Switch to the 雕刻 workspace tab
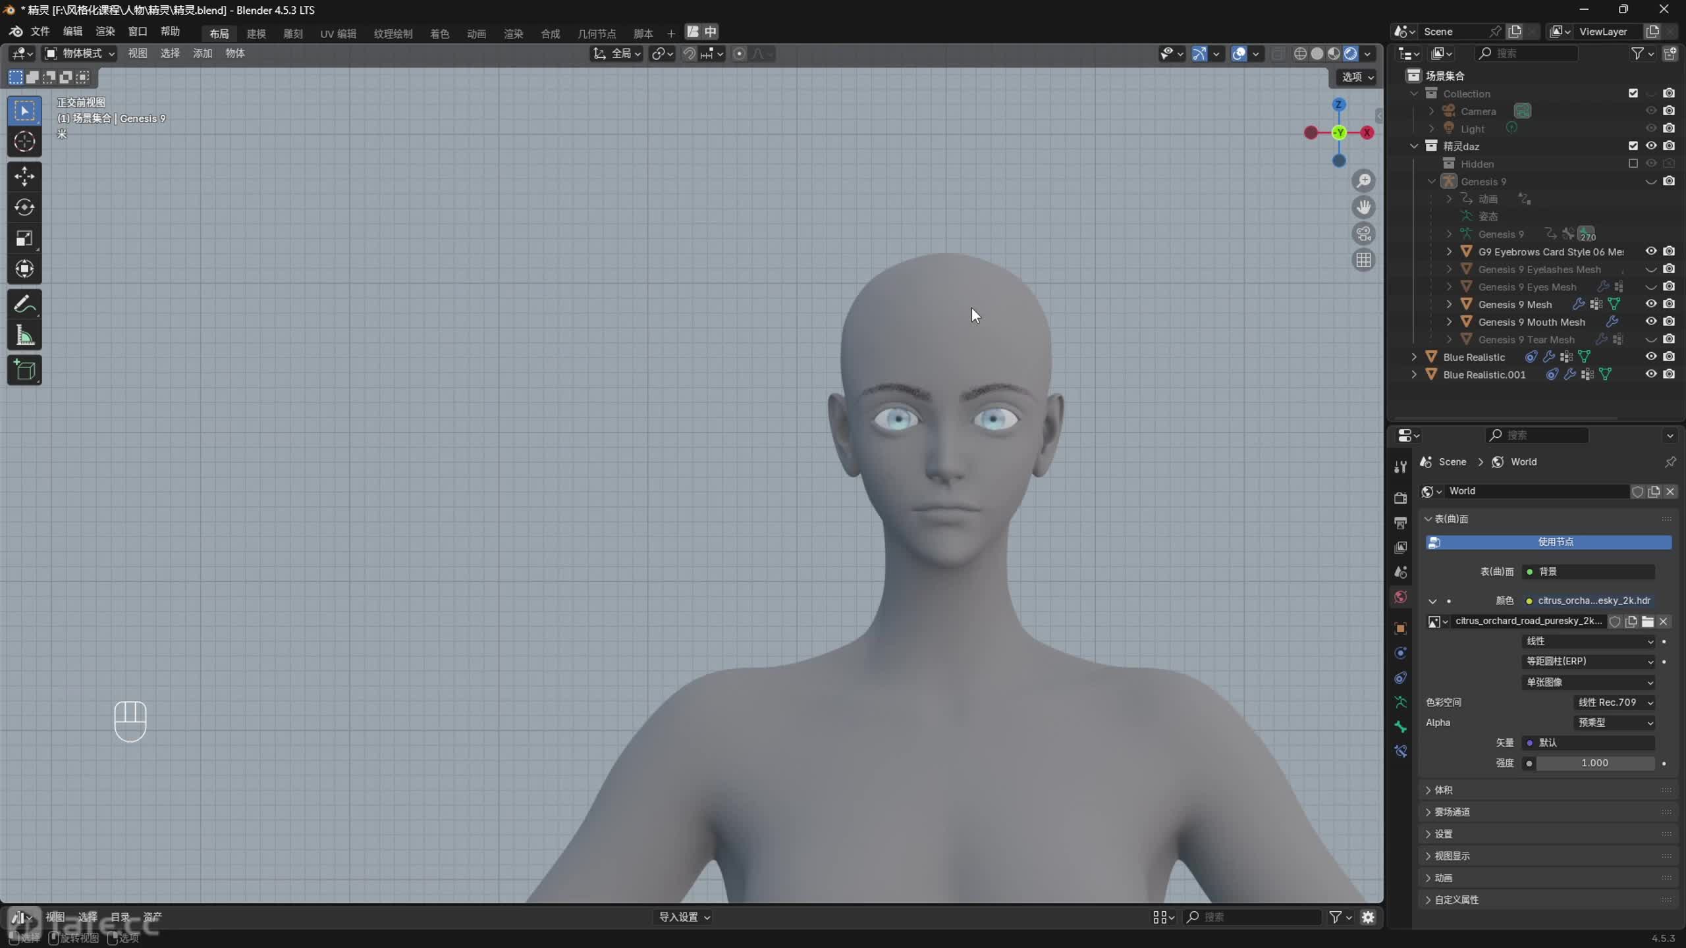Screen dimensions: 1686x948 coord(292,33)
